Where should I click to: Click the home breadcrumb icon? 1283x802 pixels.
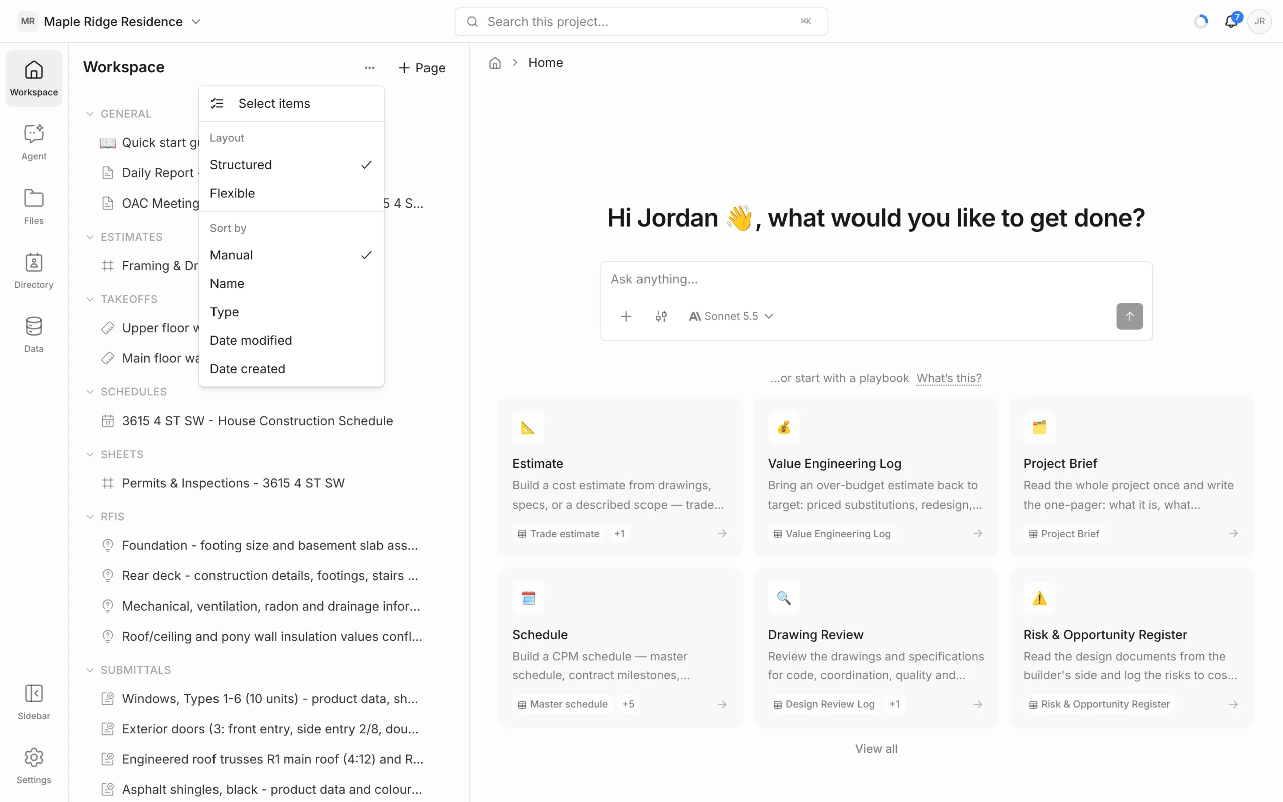click(x=495, y=63)
